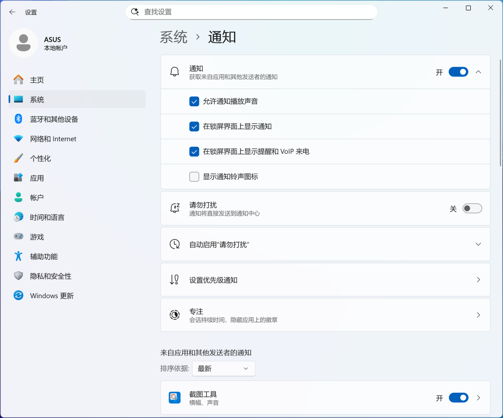Collapse the 通知 section chevron
503x418 pixels.
(478, 72)
